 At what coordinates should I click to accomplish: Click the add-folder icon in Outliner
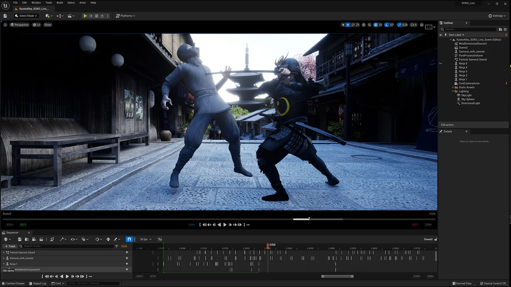(500, 29)
